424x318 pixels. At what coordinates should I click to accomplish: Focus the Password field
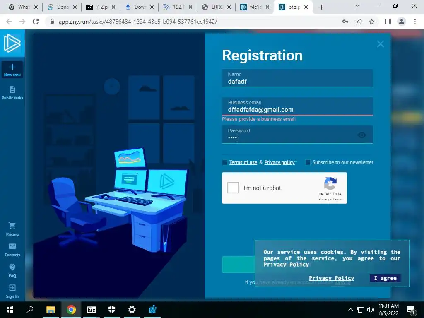297,135
